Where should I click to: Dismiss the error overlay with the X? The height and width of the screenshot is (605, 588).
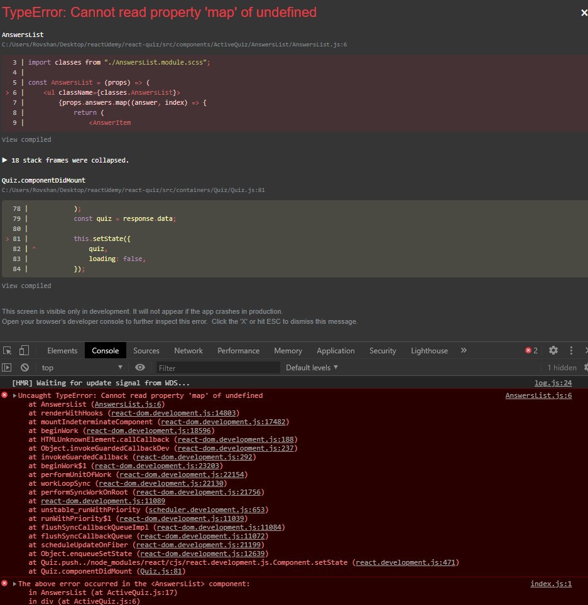(584, 13)
